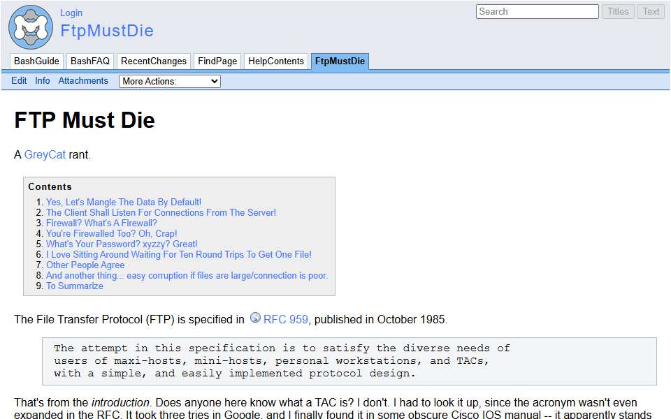Click the Login link
The image size is (671, 419).
click(71, 13)
